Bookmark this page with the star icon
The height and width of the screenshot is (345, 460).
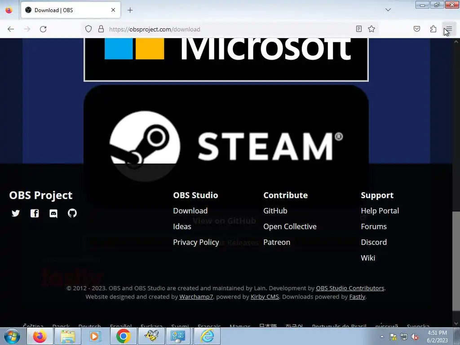372,29
